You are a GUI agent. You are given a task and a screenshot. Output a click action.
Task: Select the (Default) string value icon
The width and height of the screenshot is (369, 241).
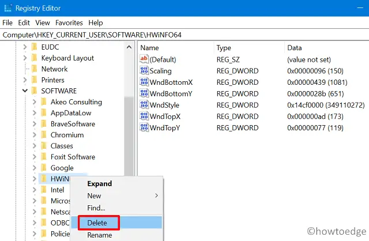(144, 60)
